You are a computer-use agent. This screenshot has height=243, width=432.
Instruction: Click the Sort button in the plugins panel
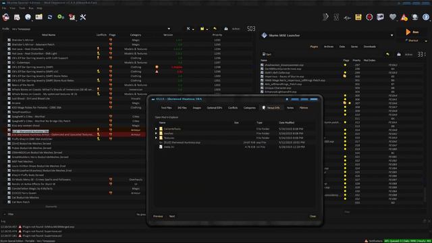[x=267, y=54]
